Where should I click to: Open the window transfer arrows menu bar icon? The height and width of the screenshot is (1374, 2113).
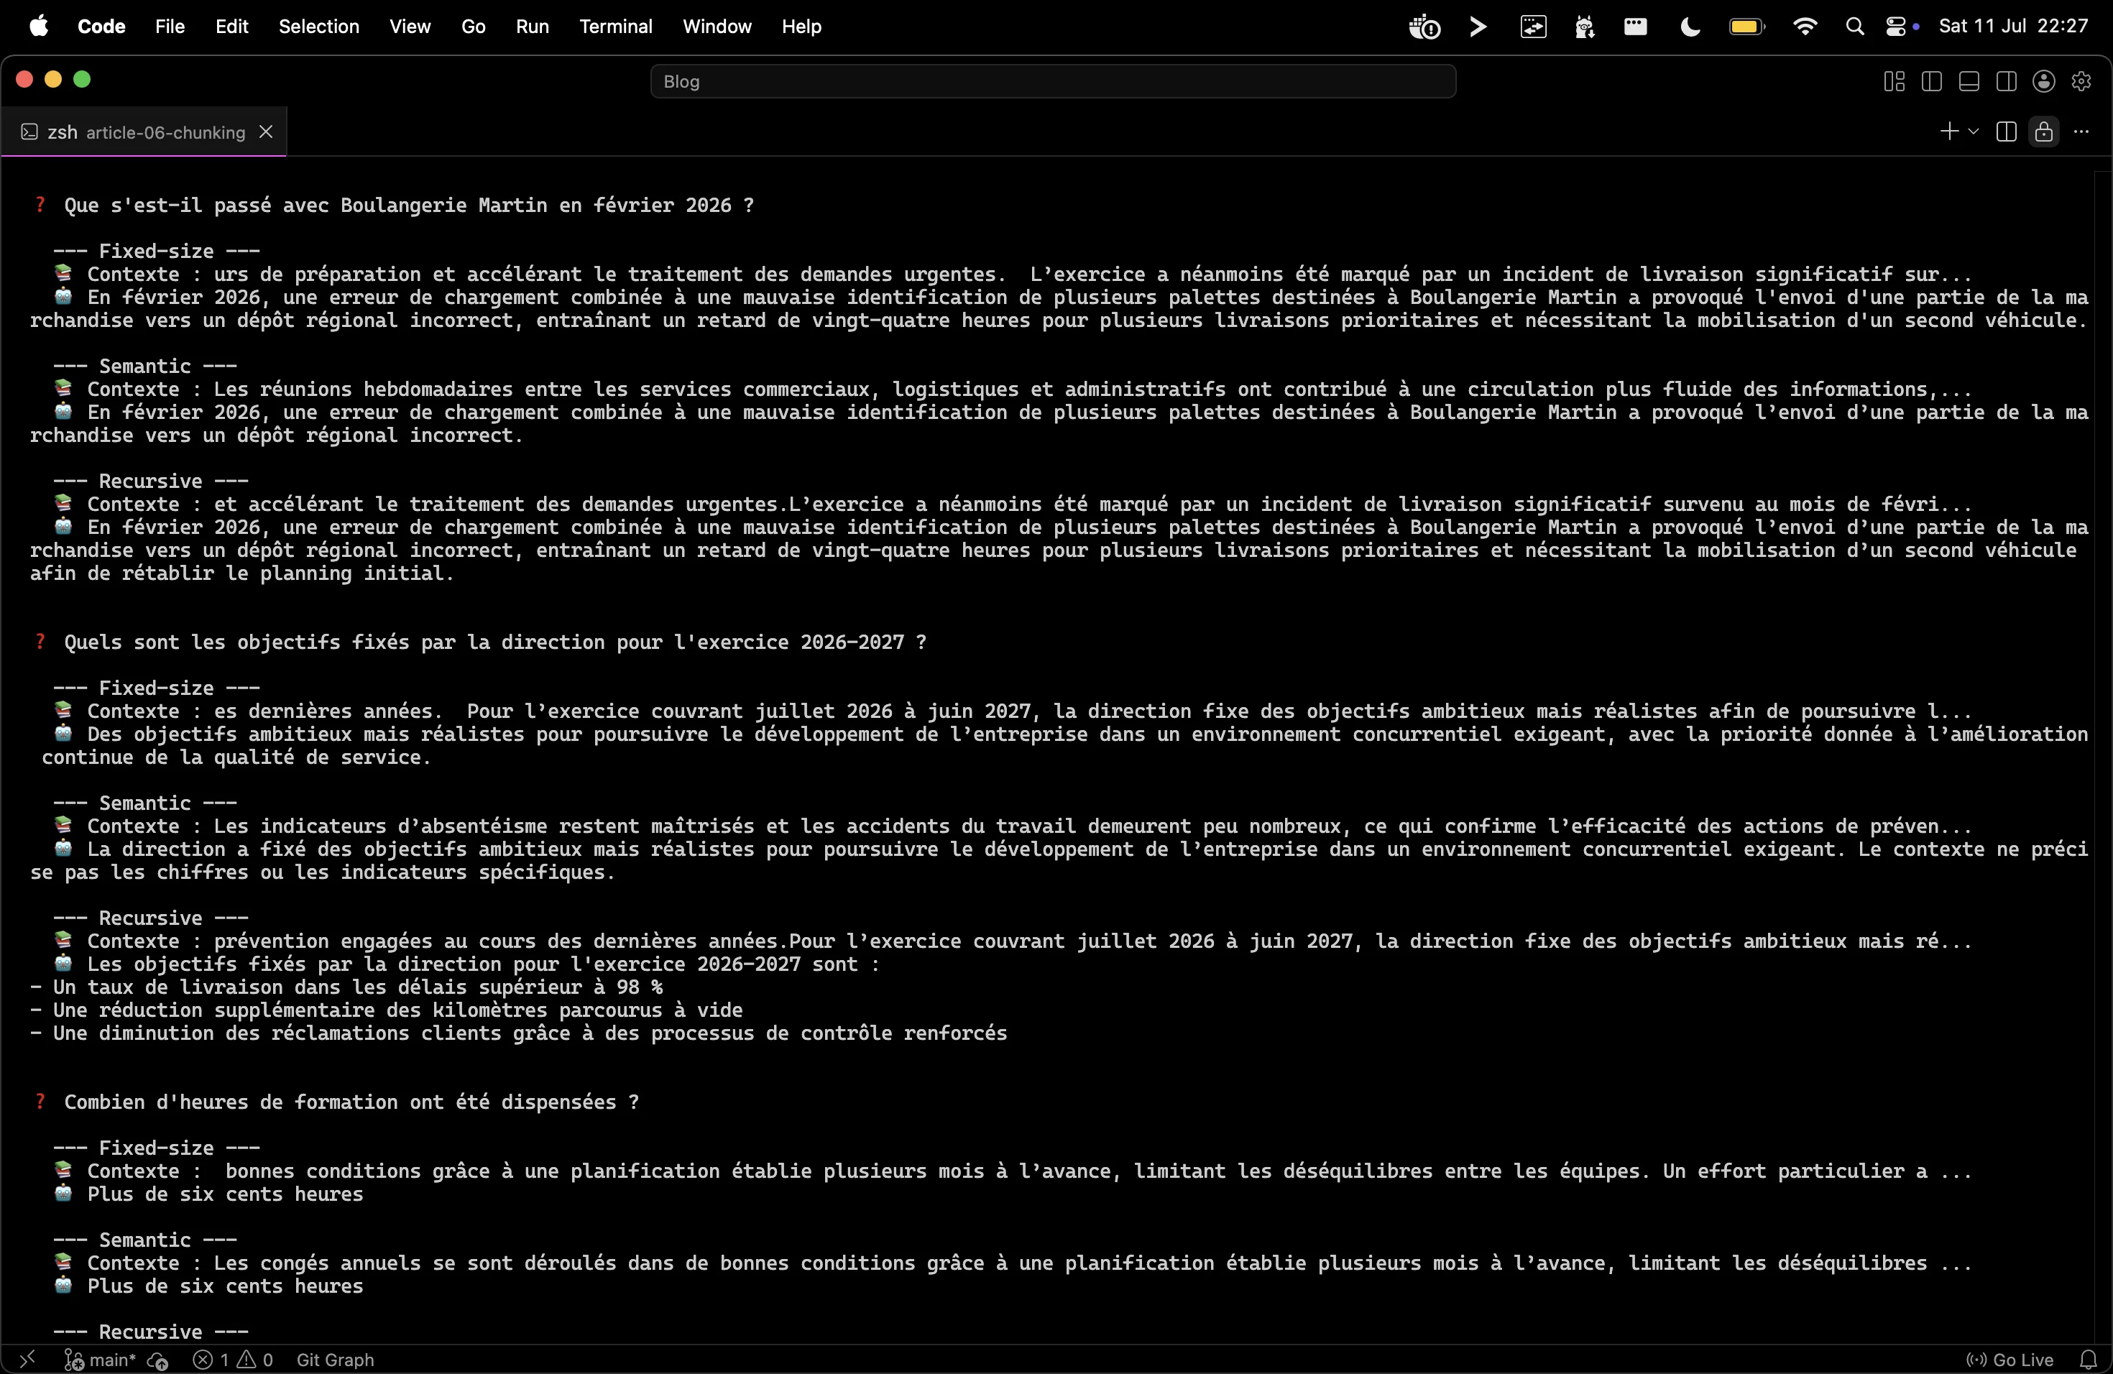(x=1533, y=27)
